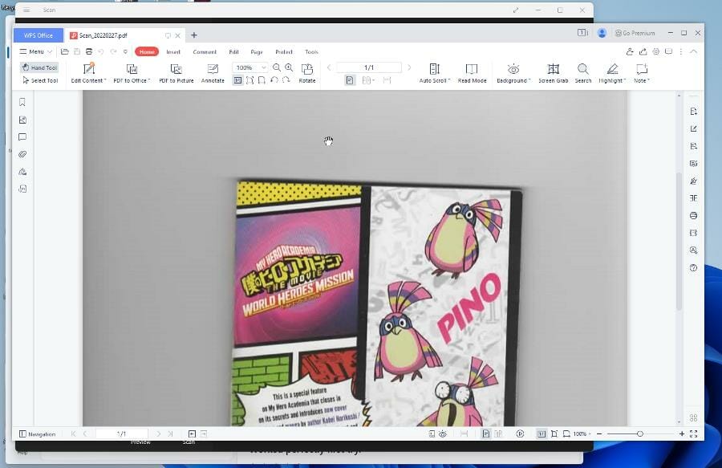This screenshot has height=468, width=722.
Task: Click the zoom slider handle in status bar
Action: 639,434
